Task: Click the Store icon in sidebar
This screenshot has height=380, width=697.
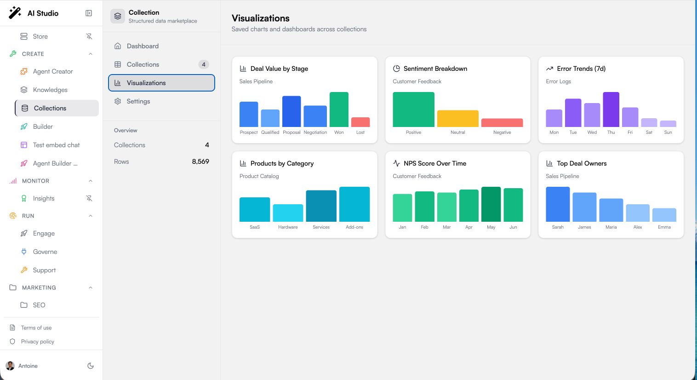Action: pos(24,36)
